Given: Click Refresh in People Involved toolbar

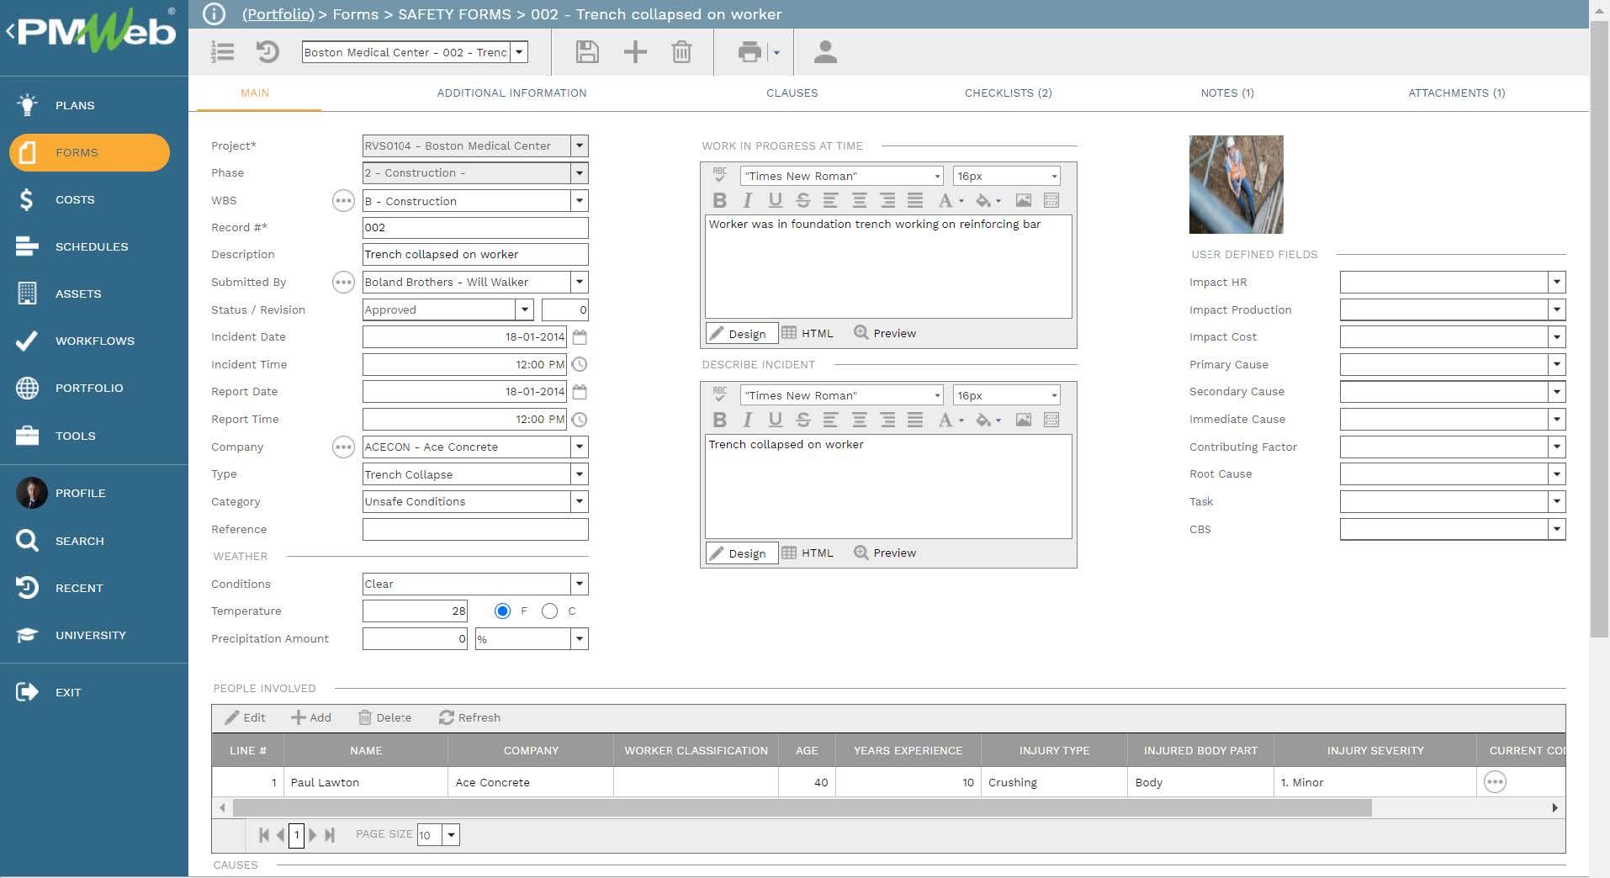Looking at the screenshot, I should (469, 718).
